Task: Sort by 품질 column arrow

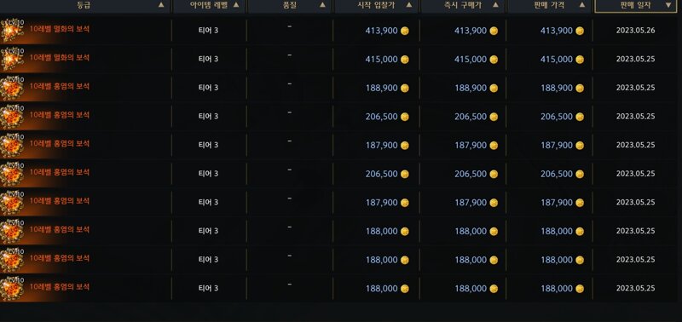Action: coord(322,5)
